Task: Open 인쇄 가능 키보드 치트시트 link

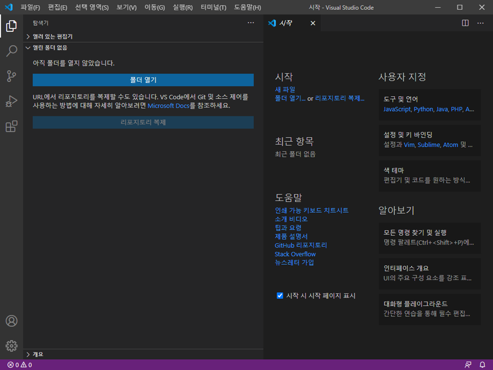Action: click(x=312, y=210)
